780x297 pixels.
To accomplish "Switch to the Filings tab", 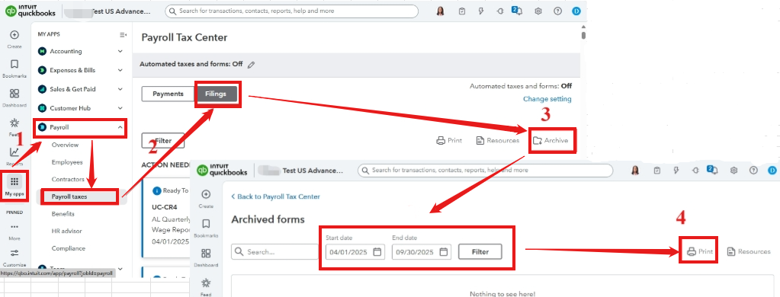I will click(x=215, y=94).
